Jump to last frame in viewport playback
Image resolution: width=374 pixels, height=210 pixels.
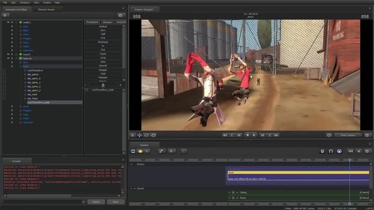pyautogui.click(x=276, y=135)
